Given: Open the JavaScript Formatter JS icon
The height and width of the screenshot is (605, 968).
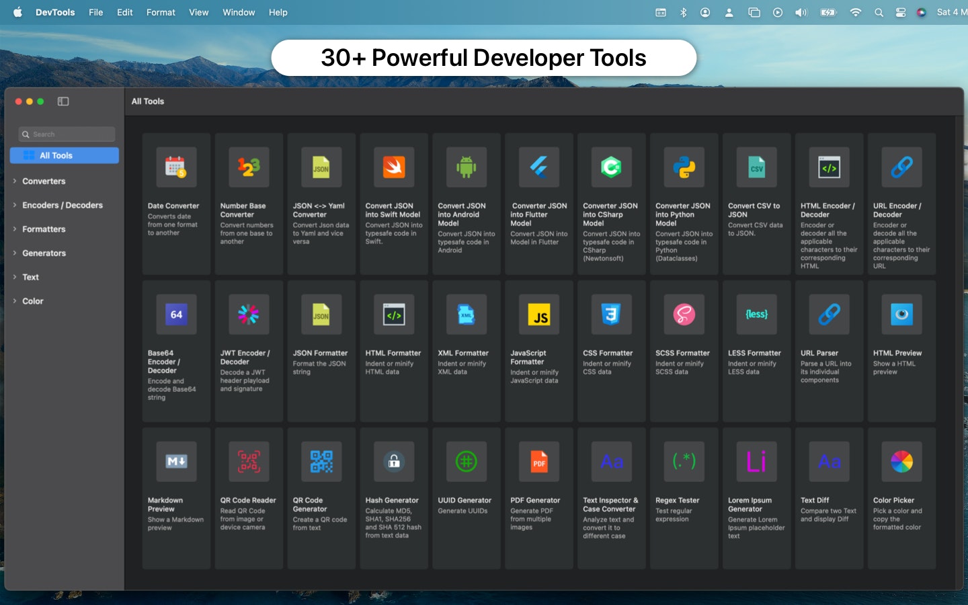Looking at the screenshot, I should coord(539,314).
